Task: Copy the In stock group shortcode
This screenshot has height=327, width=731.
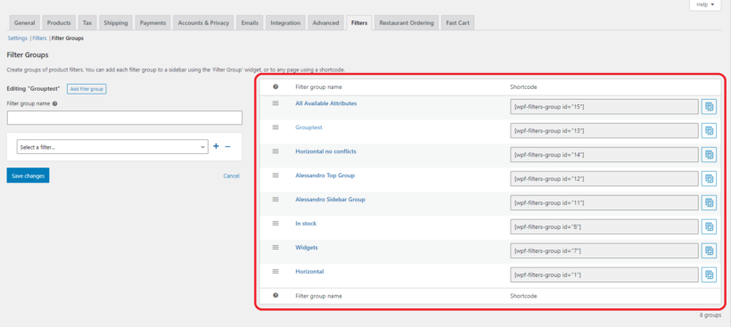Action: pyautogui.click(x=709, y=227)
